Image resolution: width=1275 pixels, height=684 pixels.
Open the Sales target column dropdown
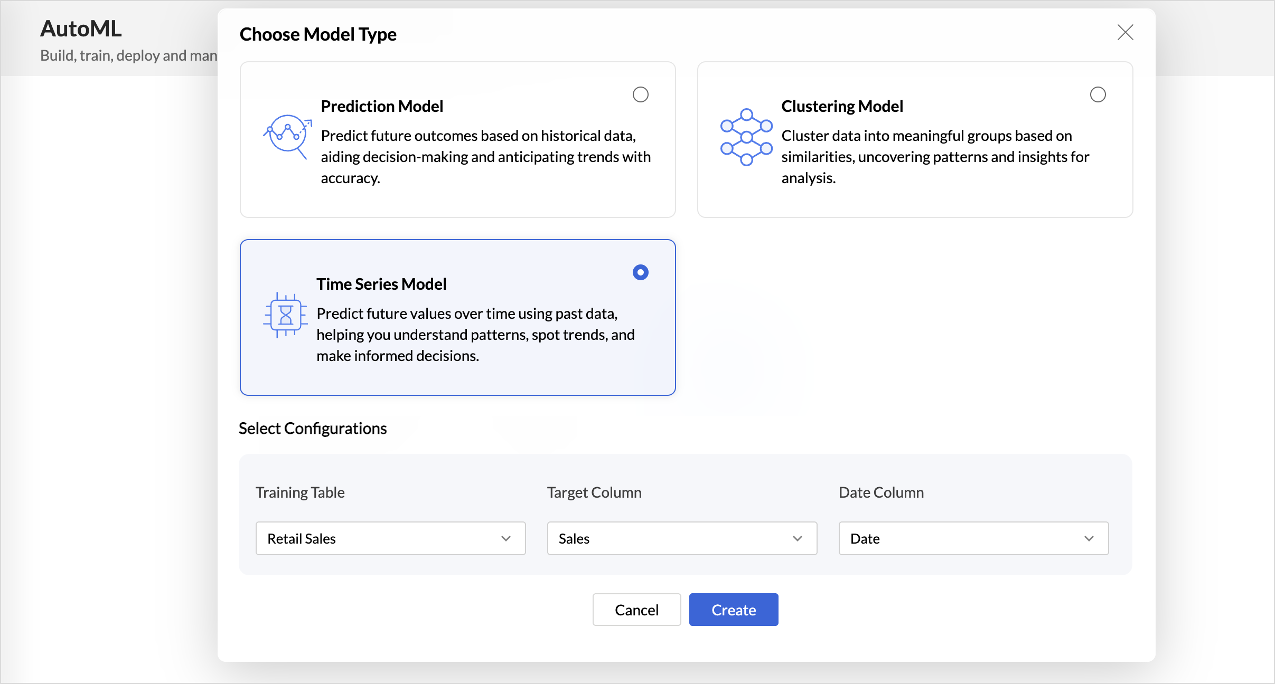(x=682, y=538)
